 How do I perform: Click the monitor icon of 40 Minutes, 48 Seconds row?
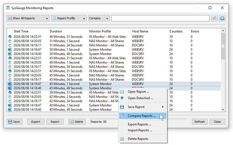pos(10,110)
